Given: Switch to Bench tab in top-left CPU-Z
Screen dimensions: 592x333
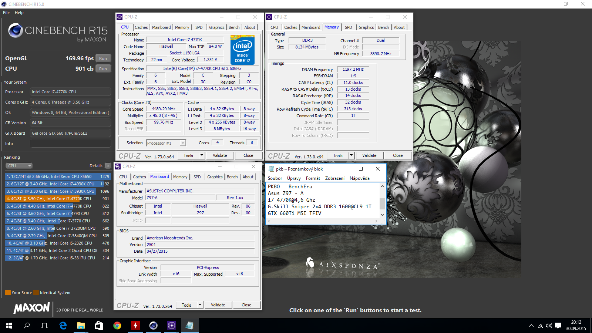Looking at the screenshot, I should (x=234, y=27).
